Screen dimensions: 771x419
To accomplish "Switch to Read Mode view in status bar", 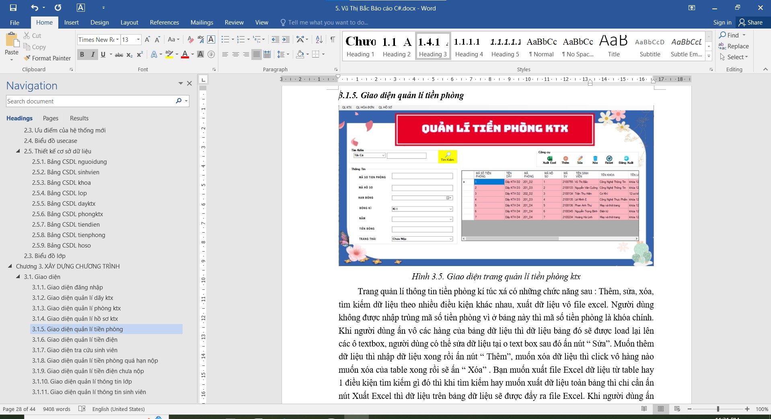I will 644,409.
